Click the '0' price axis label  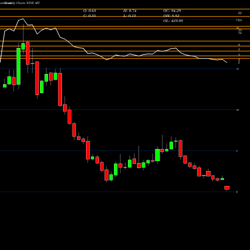point(237,192)
